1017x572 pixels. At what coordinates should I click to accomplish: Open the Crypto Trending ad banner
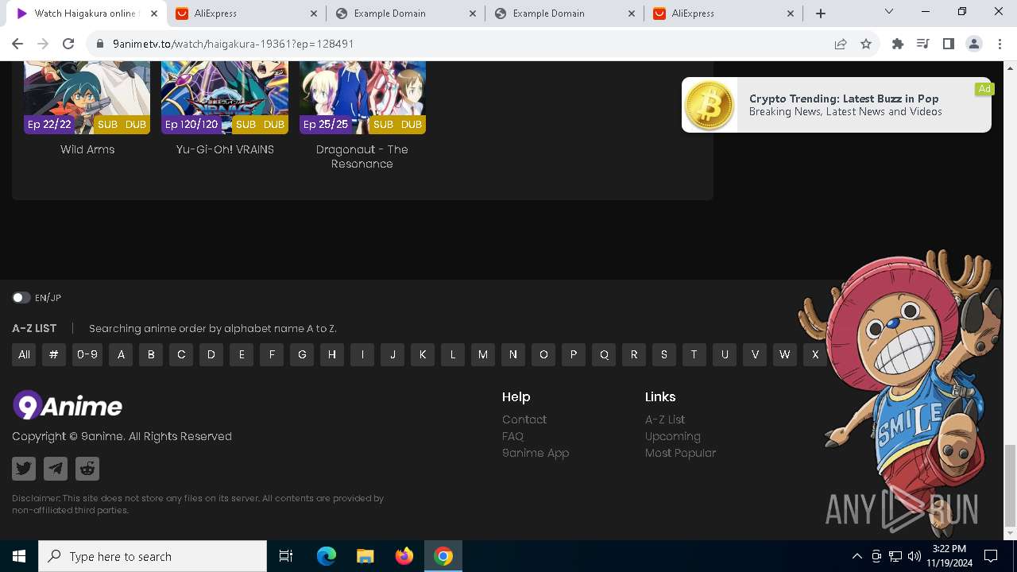click(837, 105)
